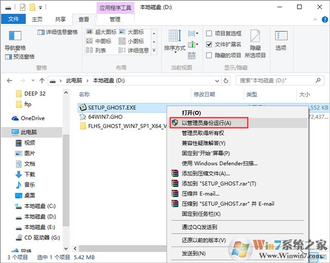330x263 pixels.
Task: Choose 通过QQ发送到 menu item
Action: (x=239, y=227)
